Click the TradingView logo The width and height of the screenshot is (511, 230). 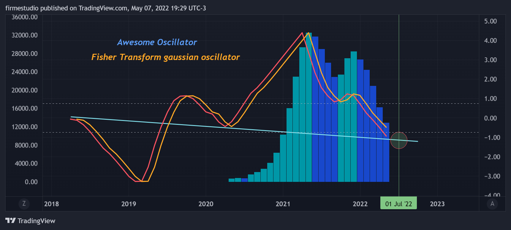(x=30, y=221)
